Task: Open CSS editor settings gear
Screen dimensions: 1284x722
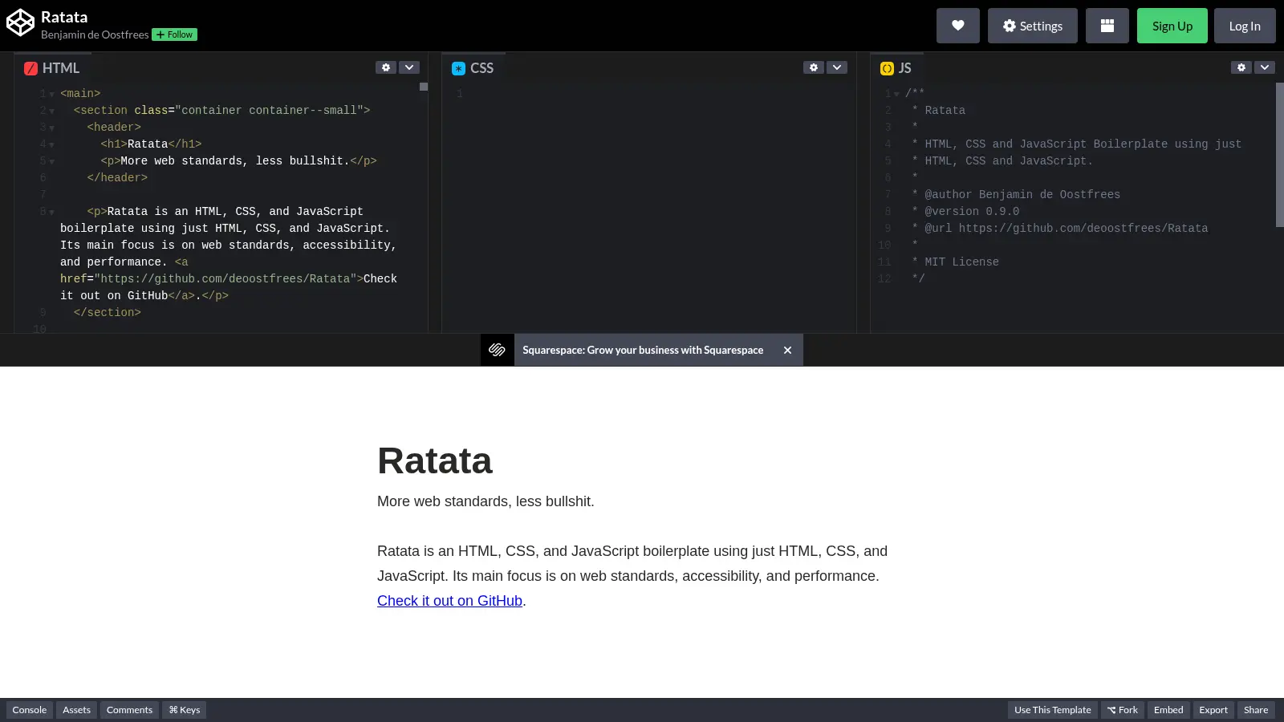Action: (814, 67)
